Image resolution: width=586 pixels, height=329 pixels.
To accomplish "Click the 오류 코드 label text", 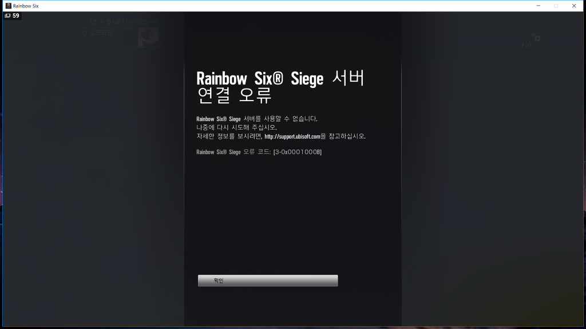I will [x=257, y=152].
